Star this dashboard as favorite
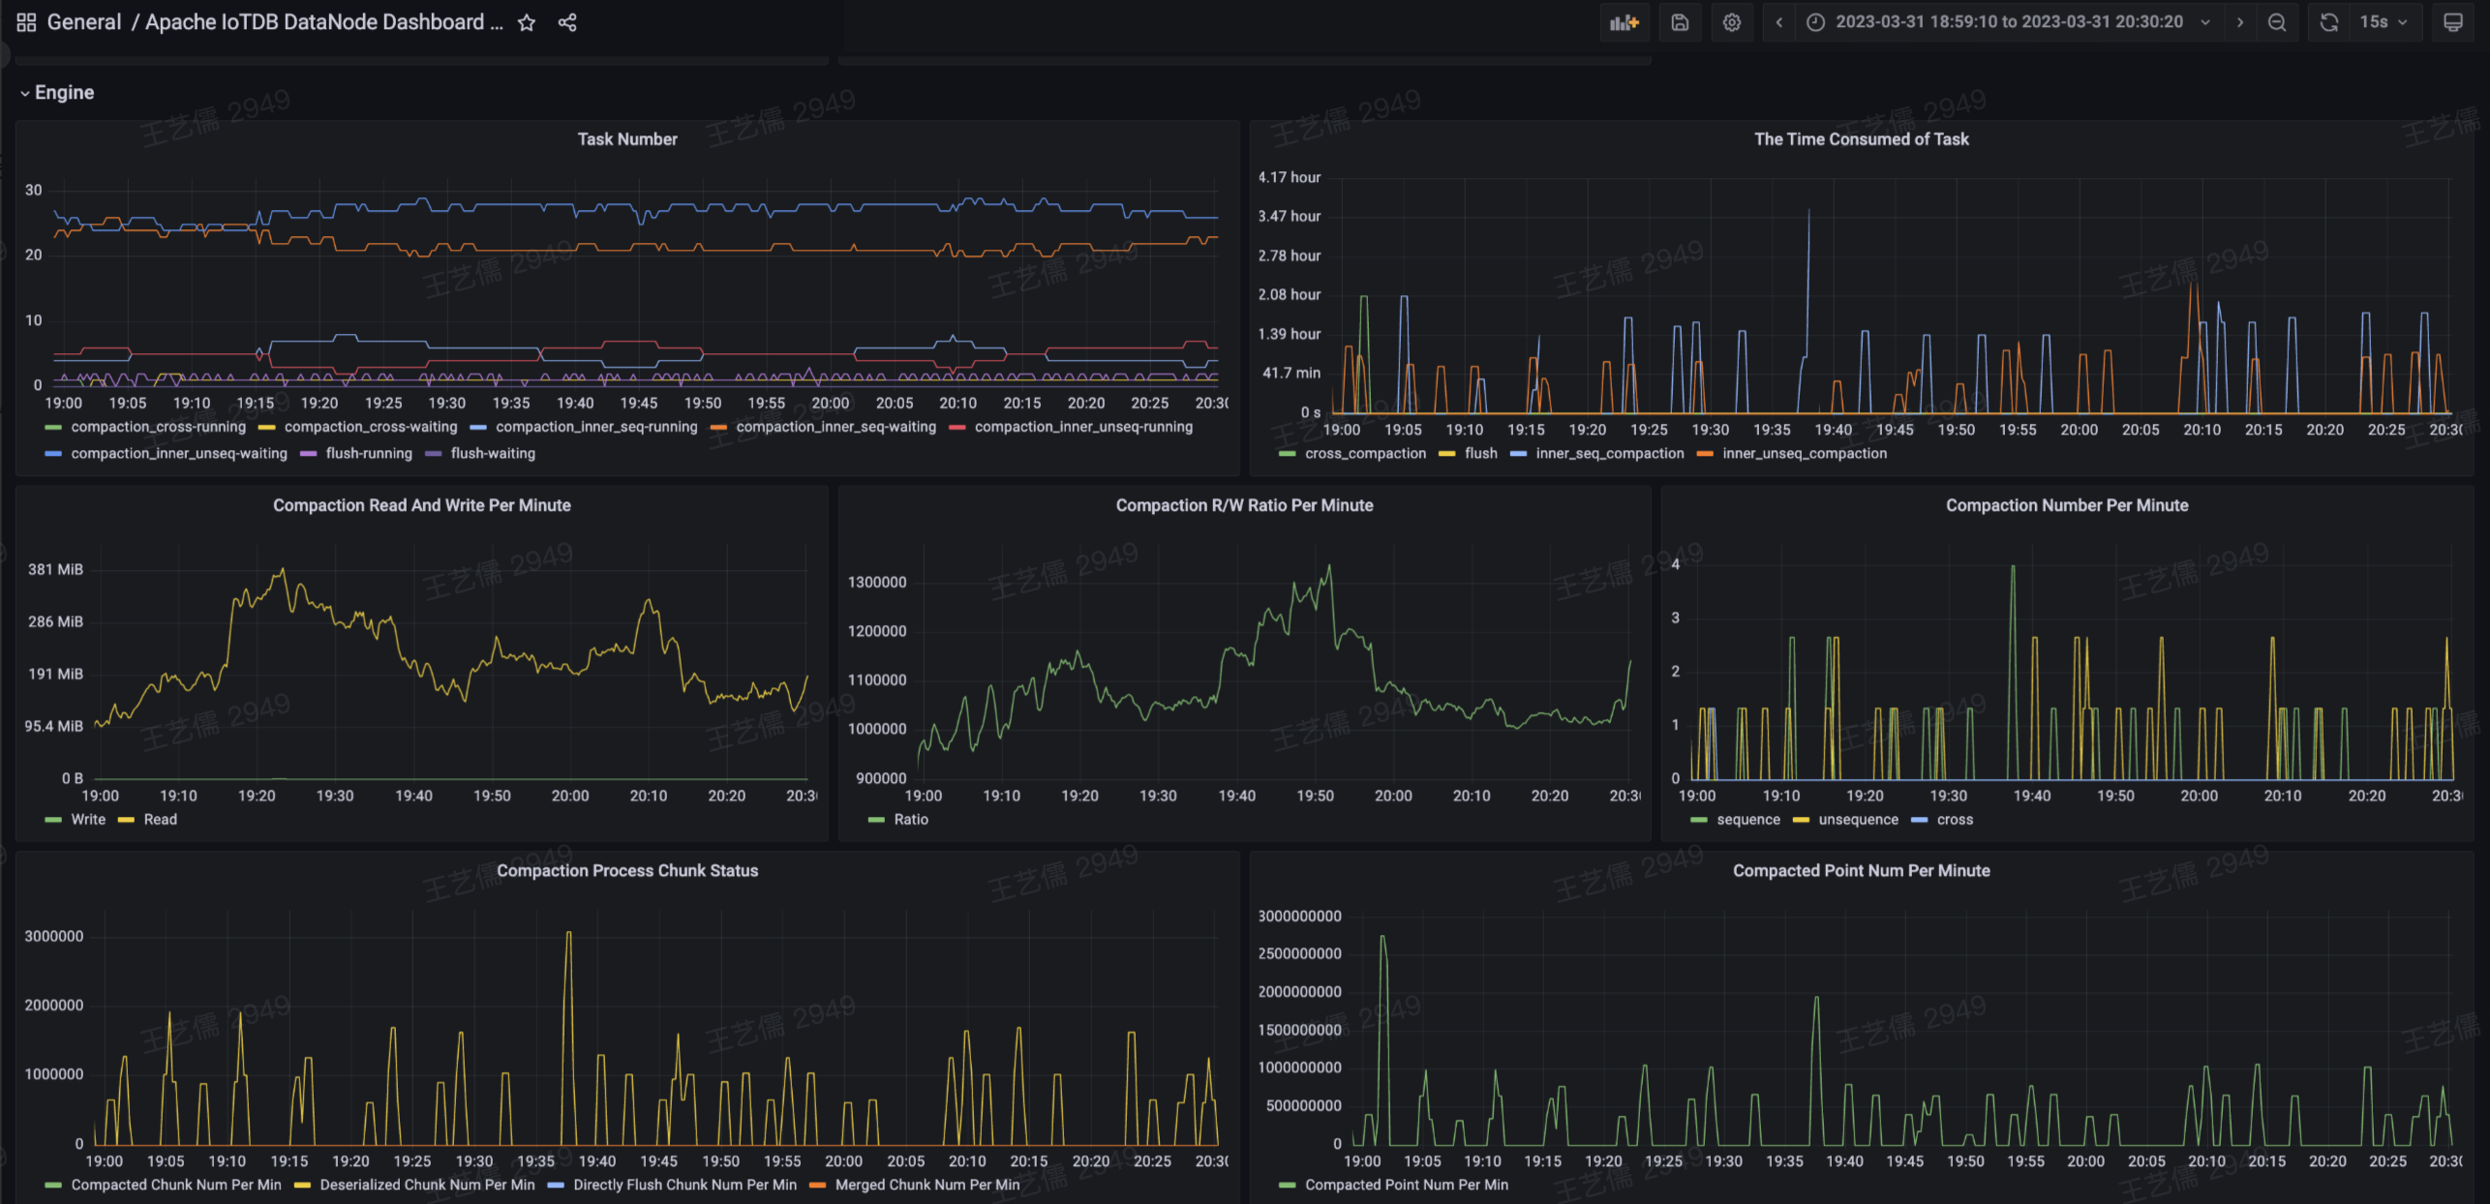 pyautogui.click(x=527, y=22)
